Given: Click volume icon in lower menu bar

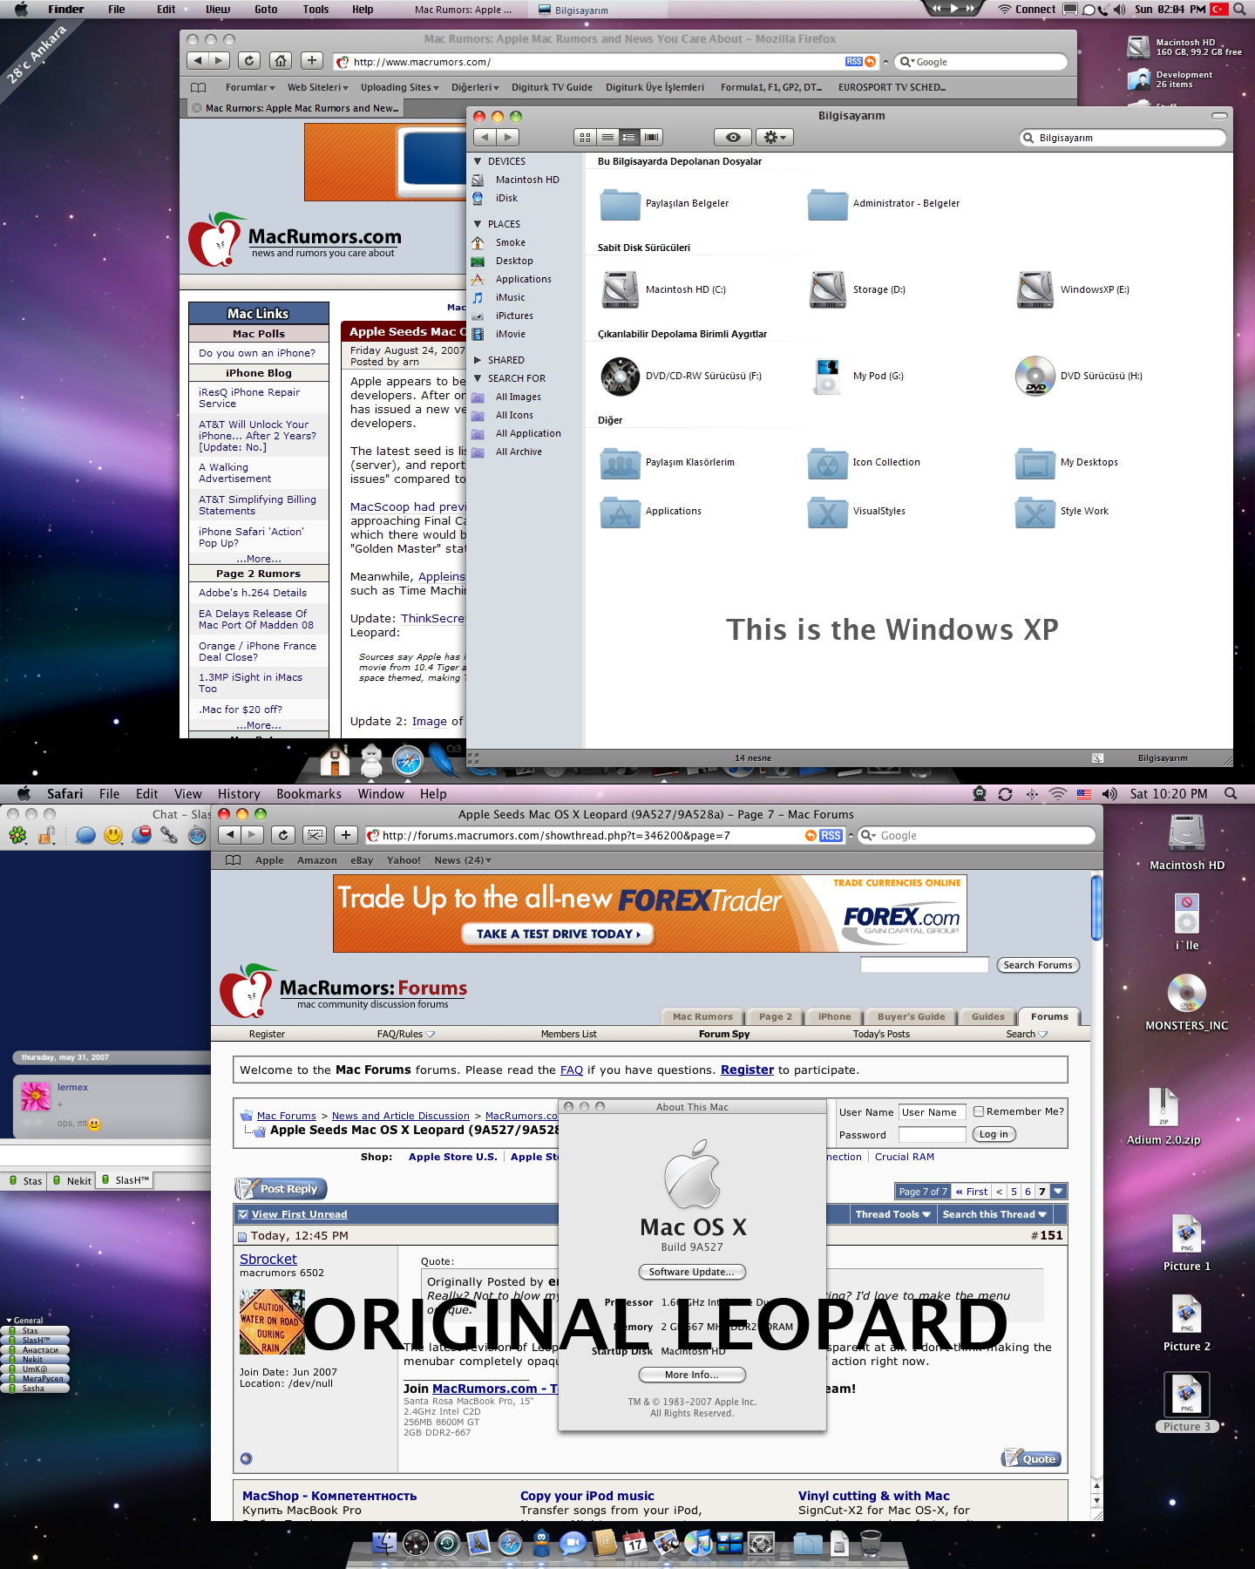Looking at the screenshot, I should click(1109, 794).
